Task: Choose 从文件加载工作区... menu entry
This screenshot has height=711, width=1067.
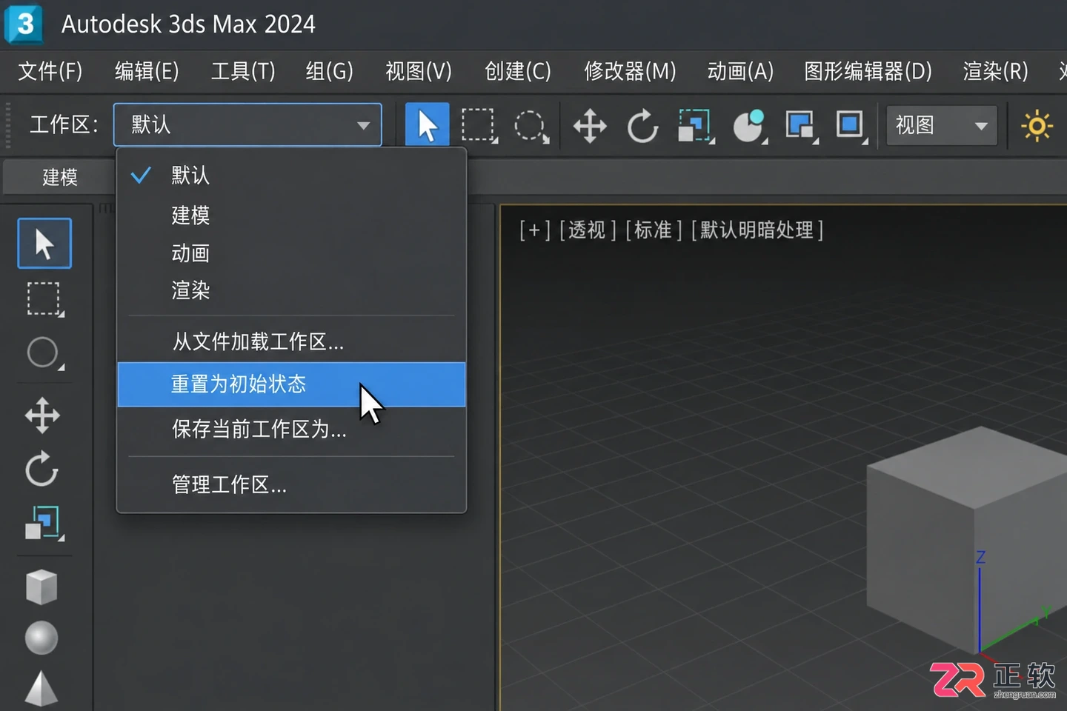Action: click(291, 341)
